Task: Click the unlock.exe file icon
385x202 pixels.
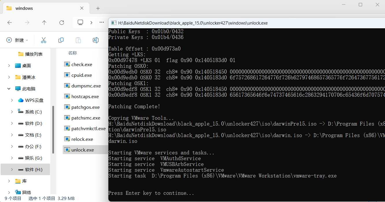Action: tap(67, 150)
